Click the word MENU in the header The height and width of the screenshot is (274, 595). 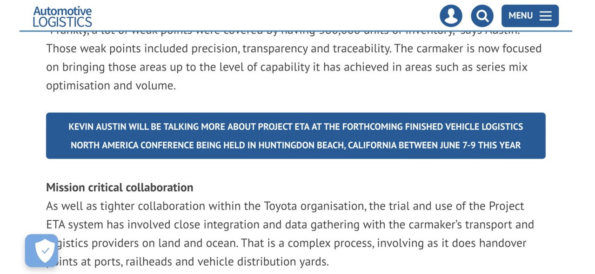pyautogui.click(x=521, y=16)
